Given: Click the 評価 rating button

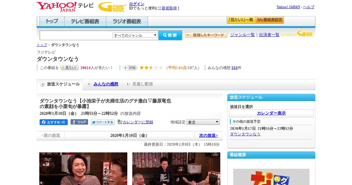Looking at the screenshot, I should pyautogui.click(x=130, y=68).
